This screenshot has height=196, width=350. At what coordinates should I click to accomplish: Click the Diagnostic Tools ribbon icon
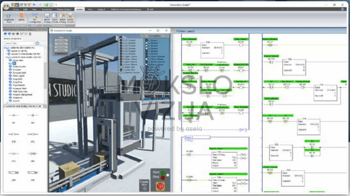point(9,19)
